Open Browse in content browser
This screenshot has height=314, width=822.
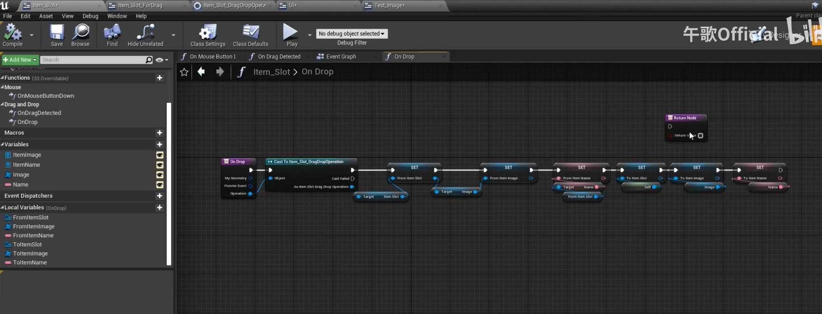(x=80, y=35)
